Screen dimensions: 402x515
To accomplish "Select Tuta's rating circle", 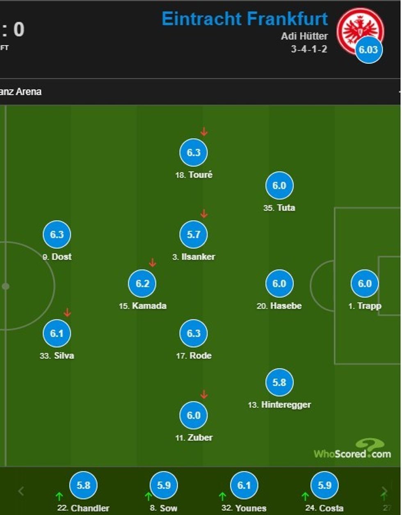I will click(x=279, y=185).
